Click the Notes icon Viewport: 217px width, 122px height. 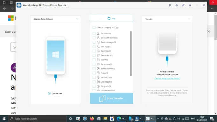click(x=98, y=73)
